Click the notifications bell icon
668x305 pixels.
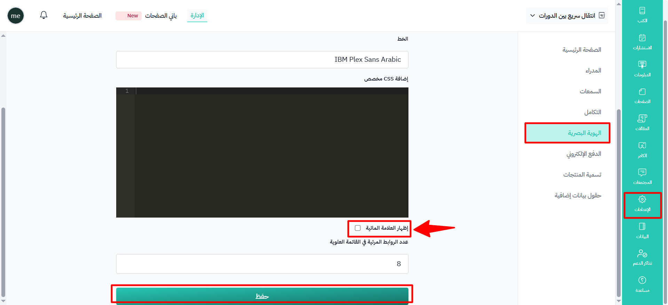tap(43, 15)
